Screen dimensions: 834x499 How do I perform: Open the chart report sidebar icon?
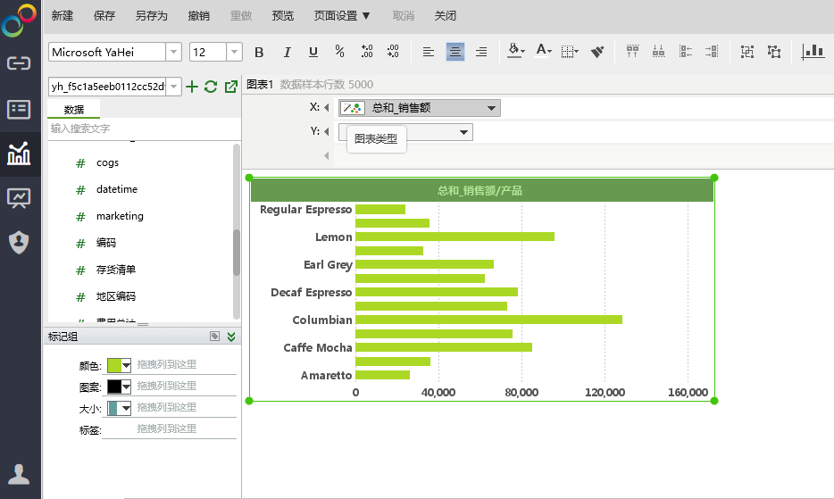point(19,154)
